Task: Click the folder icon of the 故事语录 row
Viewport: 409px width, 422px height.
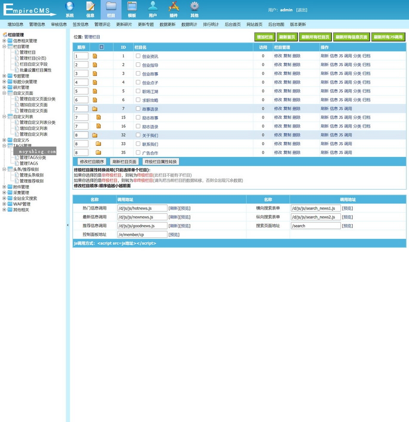Action: click(95, 109)
